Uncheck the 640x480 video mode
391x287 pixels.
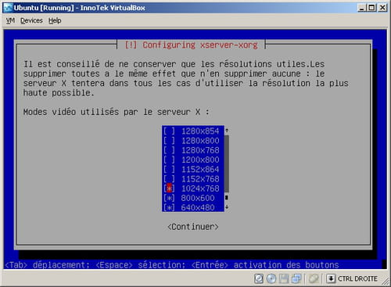(x=169, y=208)
